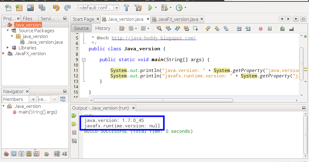Shift line right icon
The width and height of the screenshot is (309, 162).
248,29
